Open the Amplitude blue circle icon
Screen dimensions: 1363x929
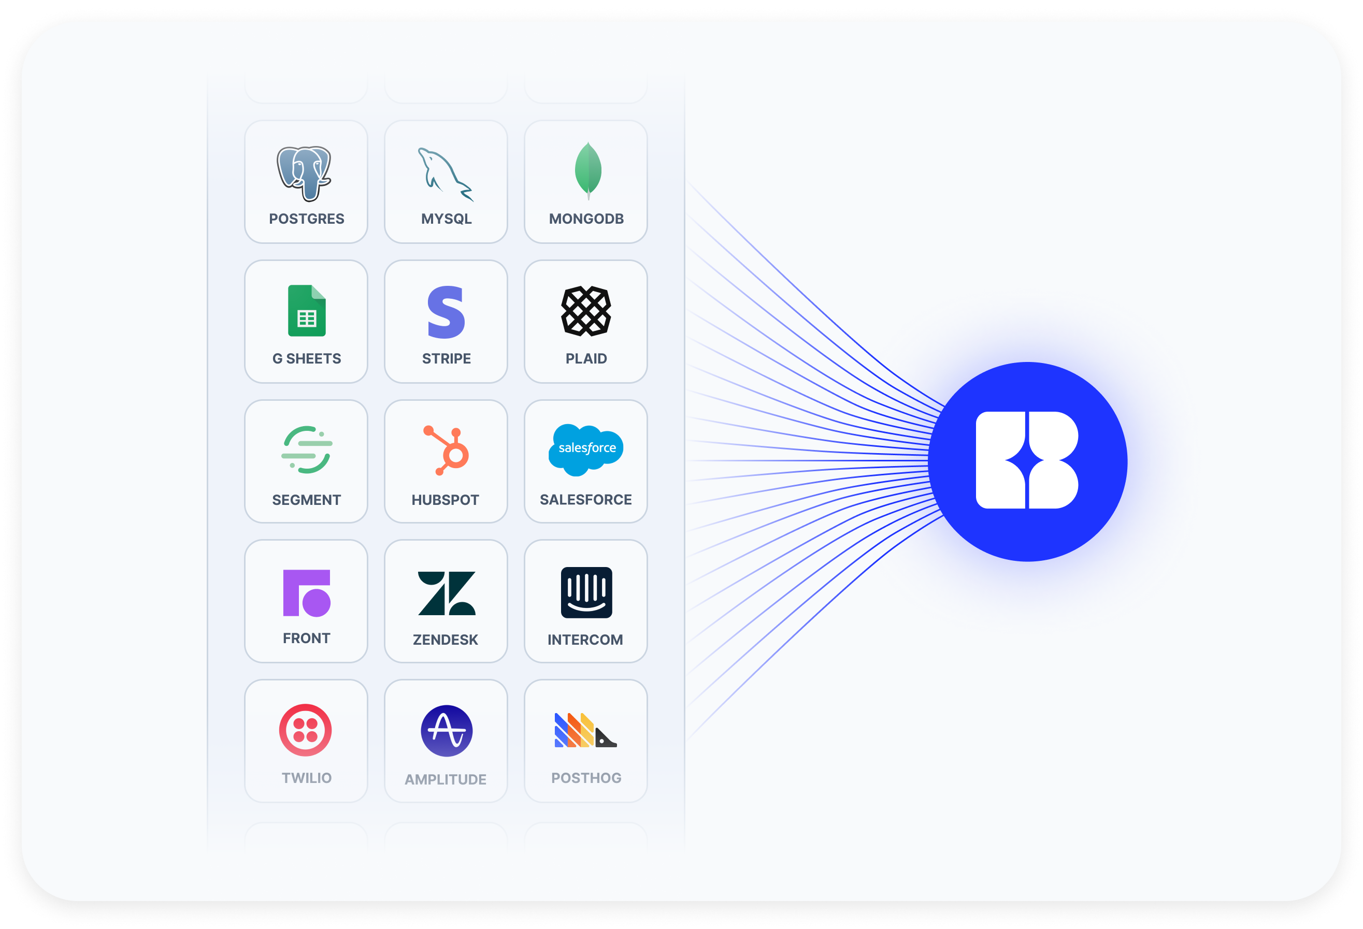(447, 731)
